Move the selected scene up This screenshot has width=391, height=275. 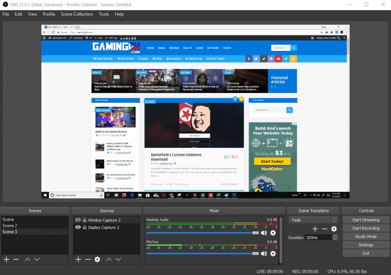click(27, 259)
